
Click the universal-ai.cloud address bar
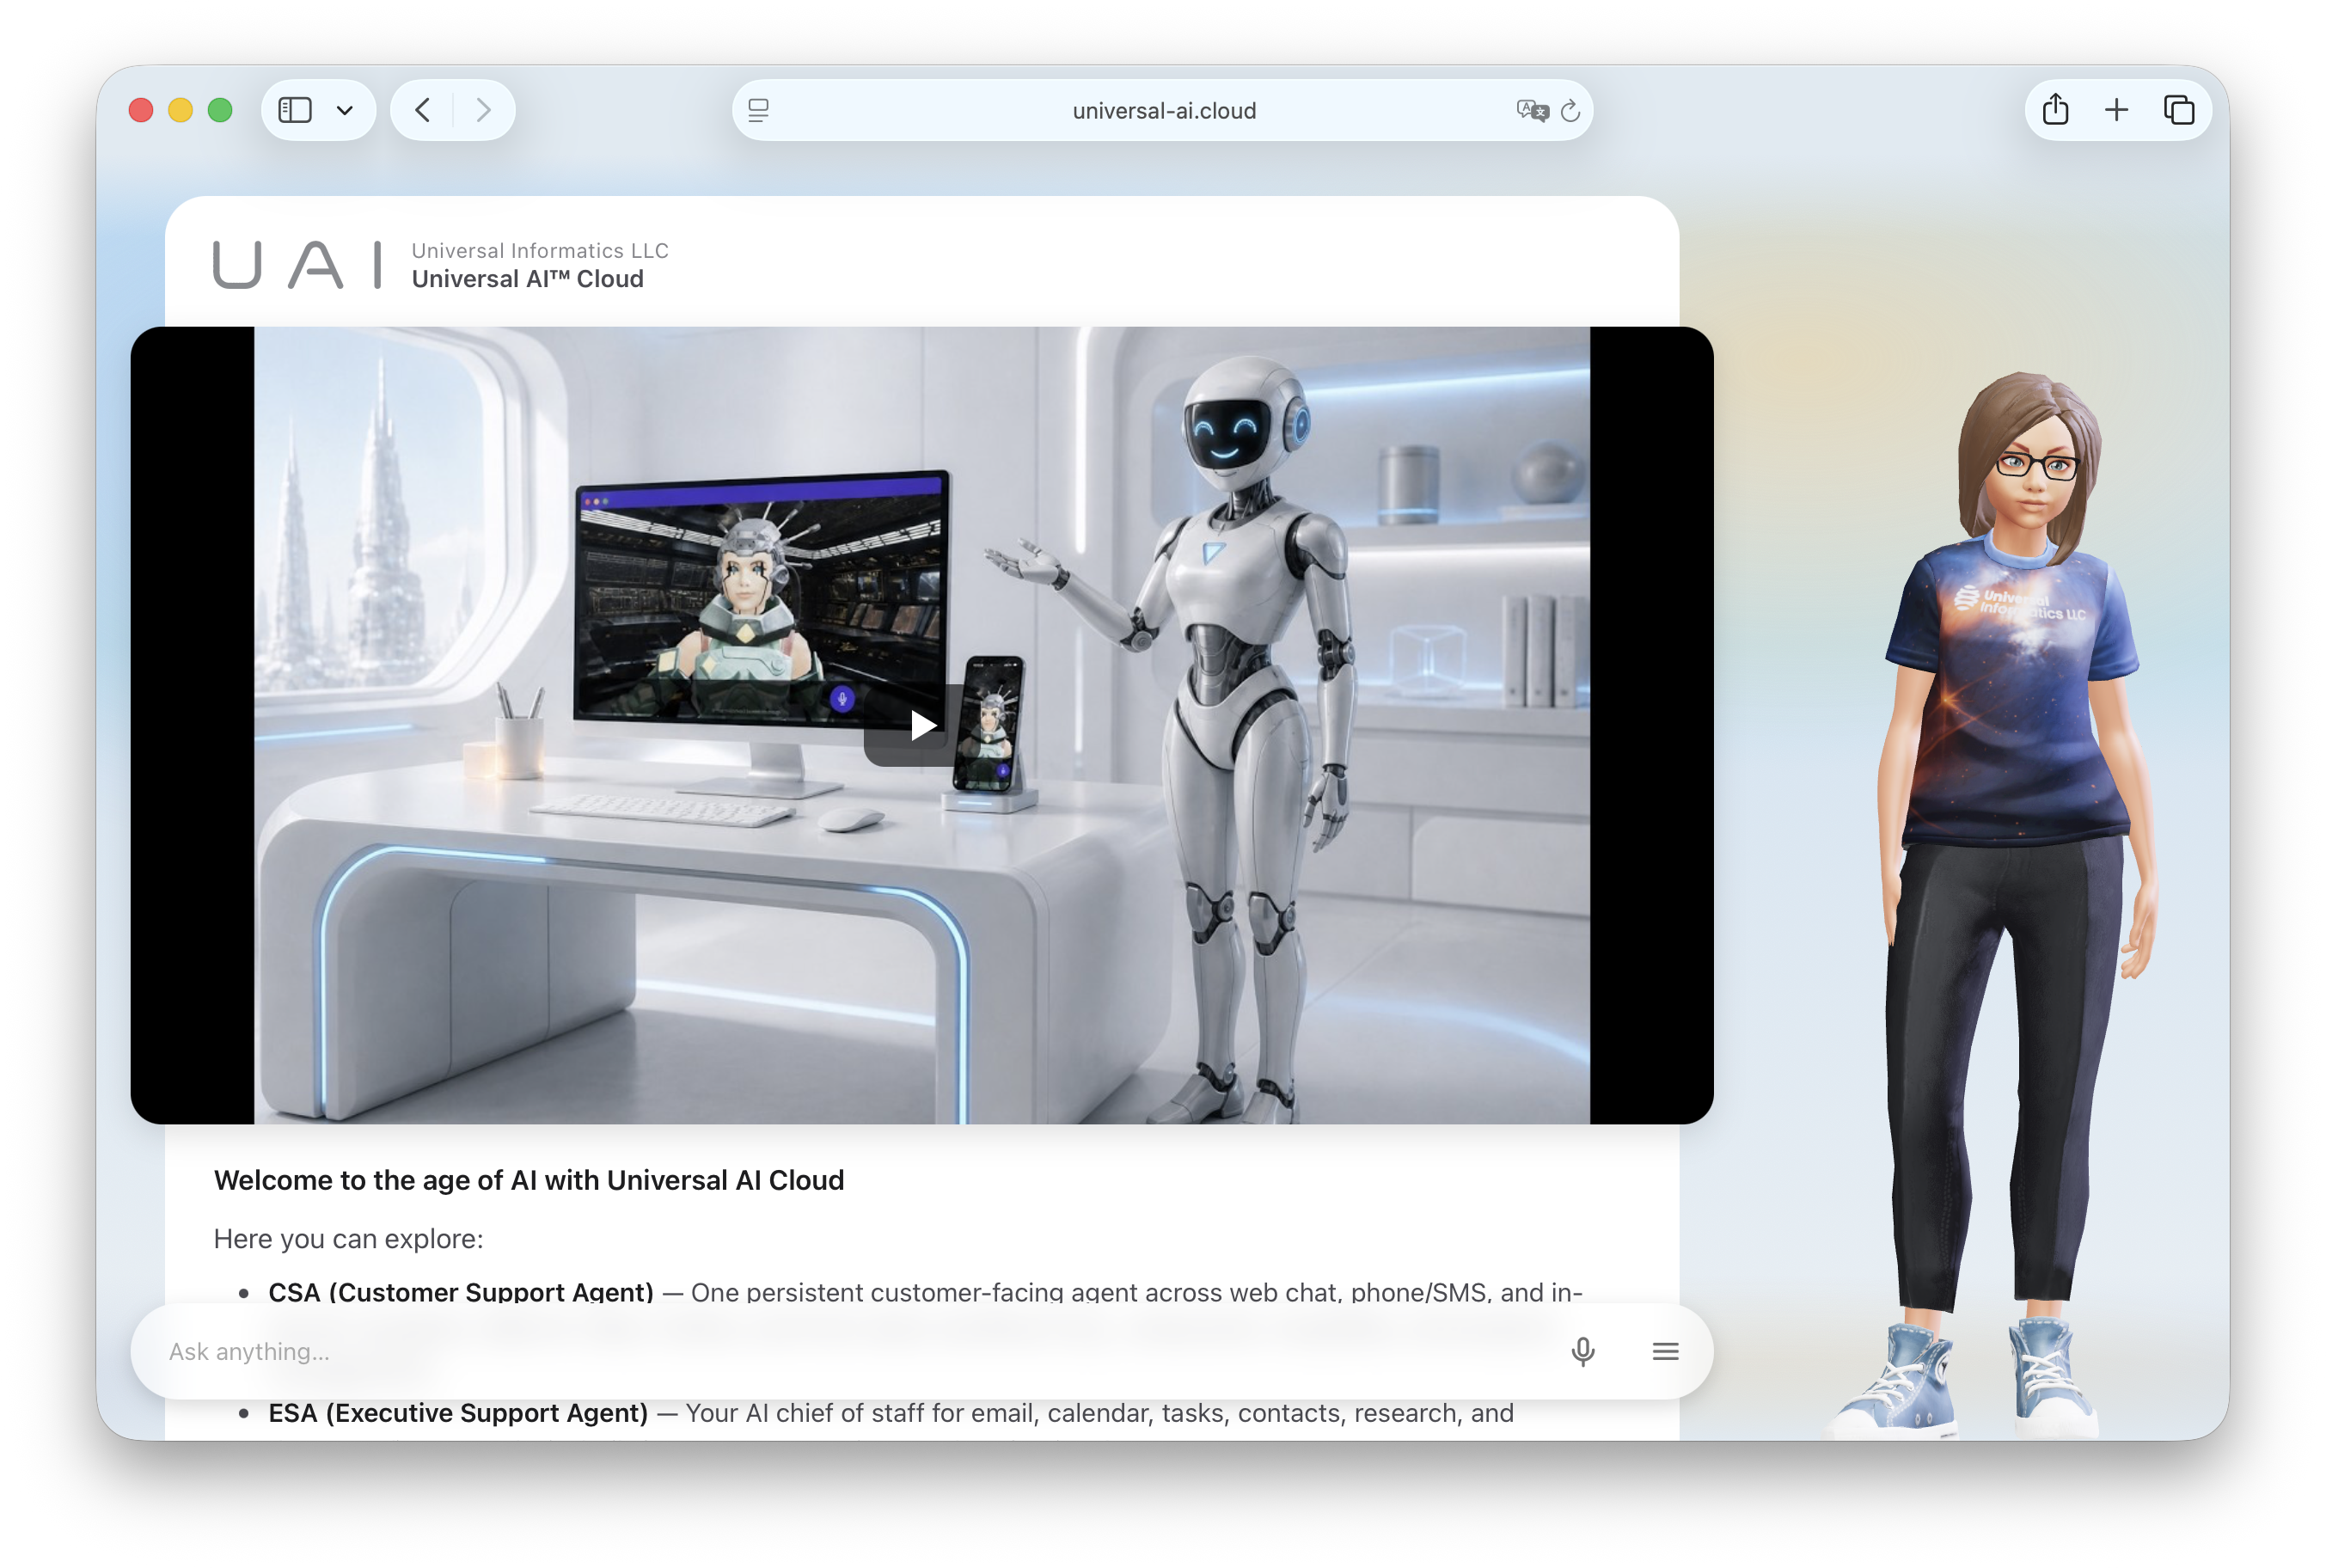(x=1163, y=110)
